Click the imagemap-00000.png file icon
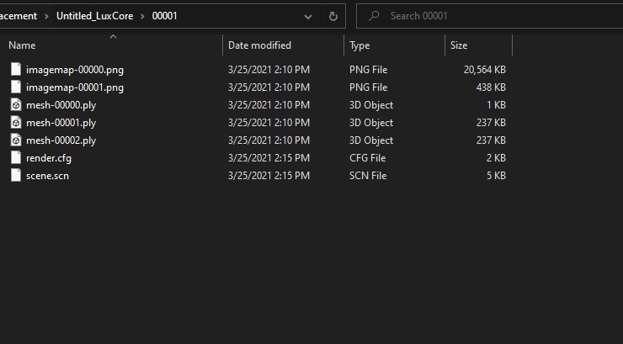The image size is (623, 344). click(x=15, y=70)
